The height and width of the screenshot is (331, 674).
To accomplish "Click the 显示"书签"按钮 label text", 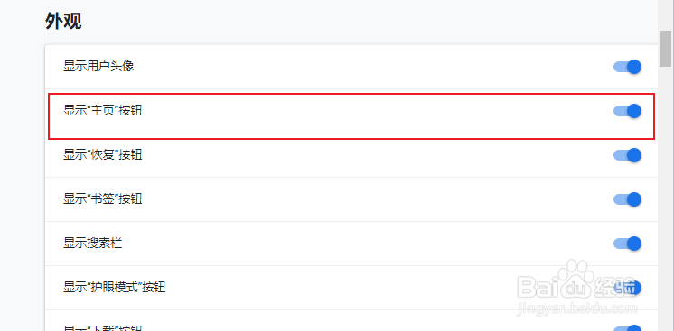I will pyautogui.click(x=103, y=199).
